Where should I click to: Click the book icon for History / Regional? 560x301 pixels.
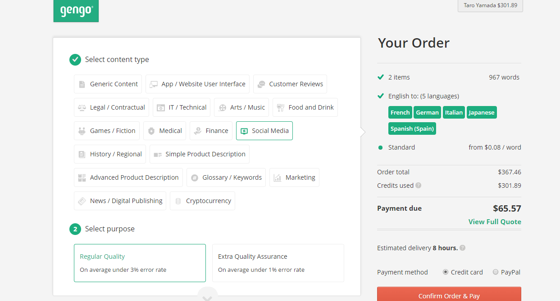click(82, 154)
